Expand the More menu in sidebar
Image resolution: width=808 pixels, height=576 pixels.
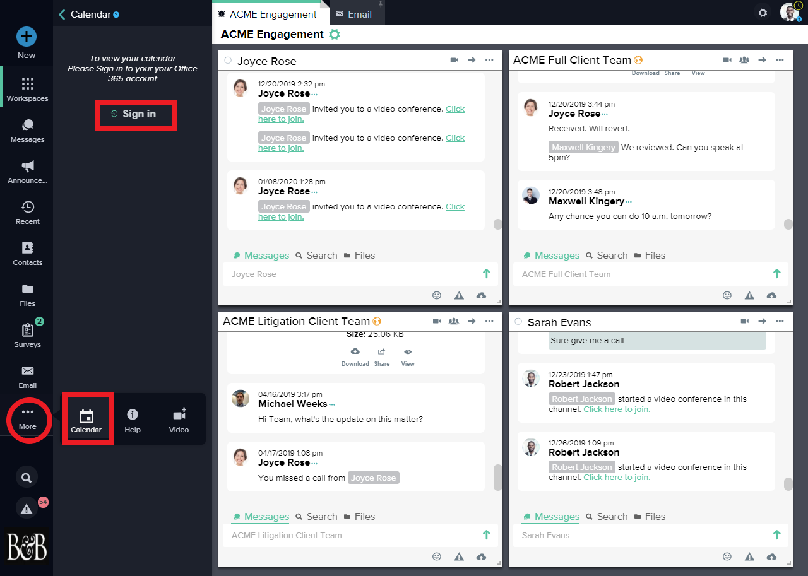pos(27,418)
